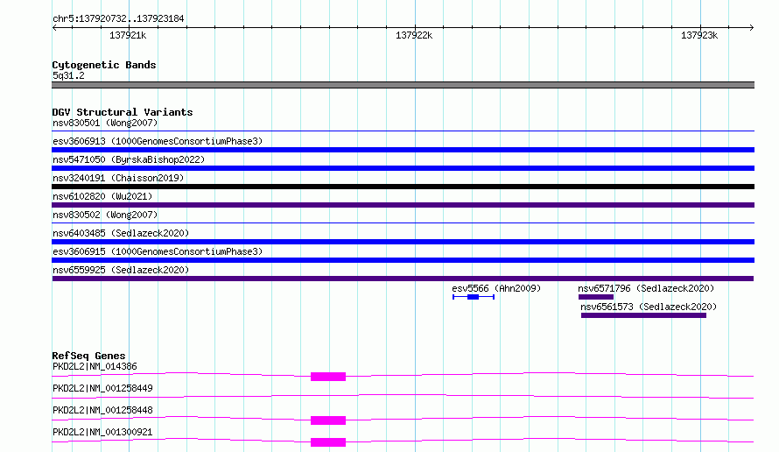Screen dimensions: 779x452
Task: Select the esv5566 (Ahn2009) variant glyph
Action: pyautogui.click(x=474, y=297)
